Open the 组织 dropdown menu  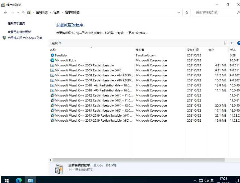tap(56, 43)
